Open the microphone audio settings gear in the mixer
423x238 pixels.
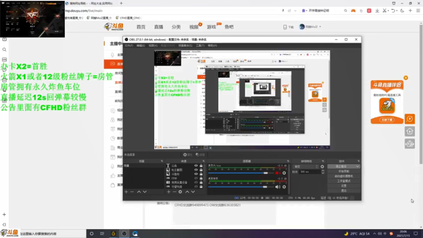point(284,173)
